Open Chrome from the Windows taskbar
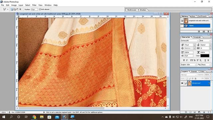213x120 pixels. click(34, 117)
